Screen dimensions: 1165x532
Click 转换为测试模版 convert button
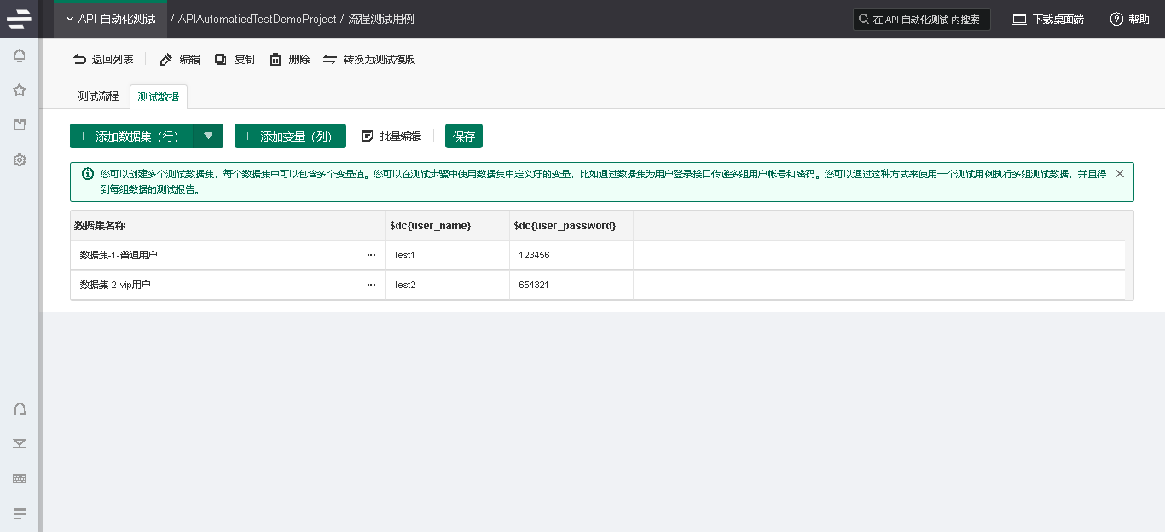[x=369, y=60]
